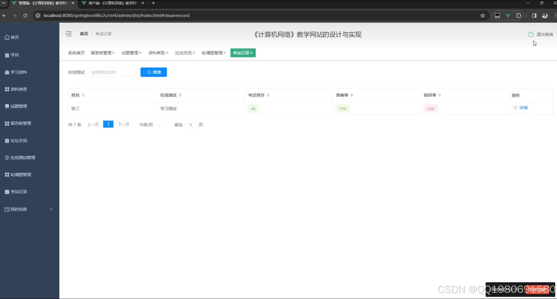This screenshot has height=299, width=557.
Task: Sort table by 姓名 column
Action: pos(83,95)
